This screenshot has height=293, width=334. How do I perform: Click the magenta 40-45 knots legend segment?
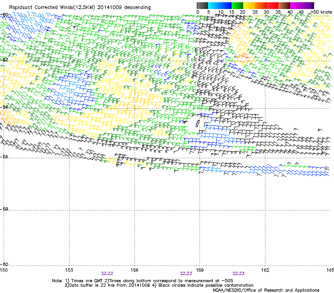pos(296,5)
